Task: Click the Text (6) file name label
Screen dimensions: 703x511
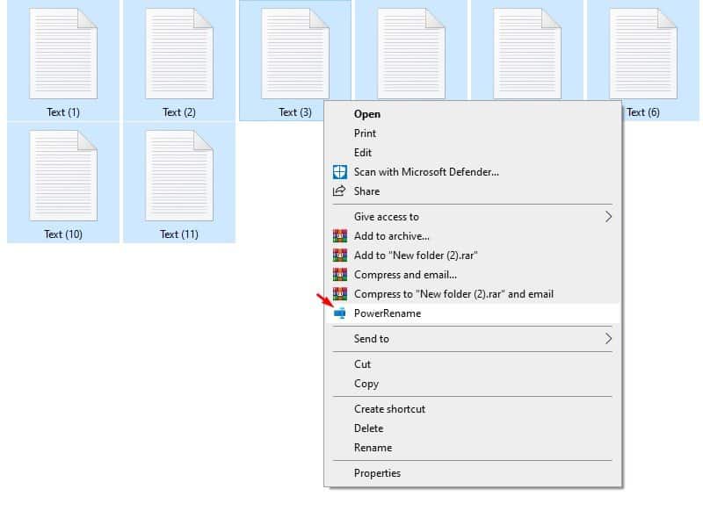Action: (x=643, y=112)
